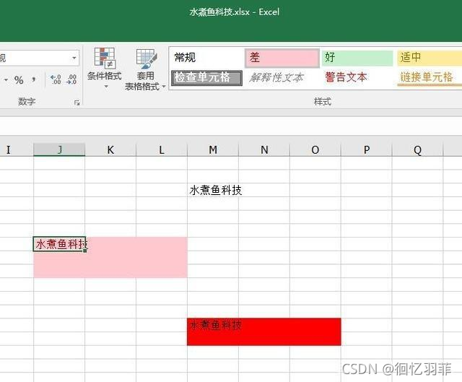Select pink cell with 水煮鱼科技 in column J

59,244
